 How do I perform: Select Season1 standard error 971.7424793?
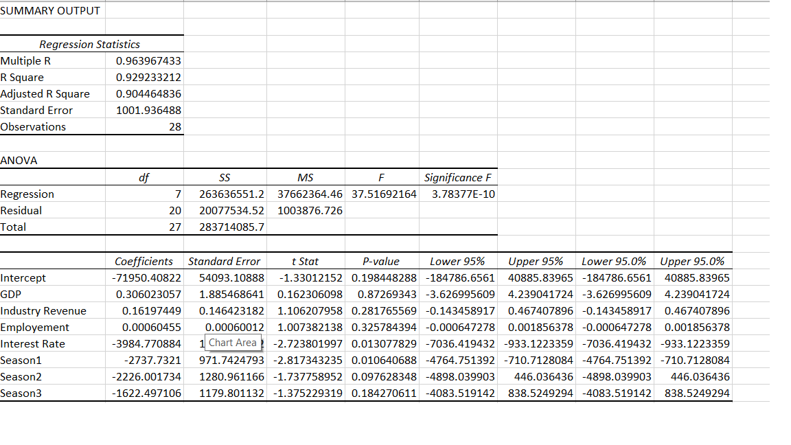pyautogui.click(x=225, y=361)
